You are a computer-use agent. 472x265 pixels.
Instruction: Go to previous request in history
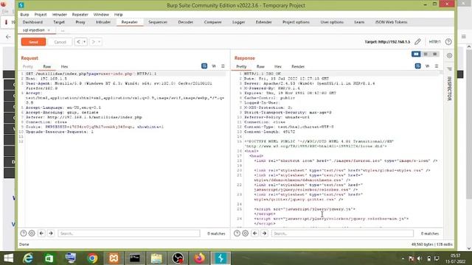(78, 42)
